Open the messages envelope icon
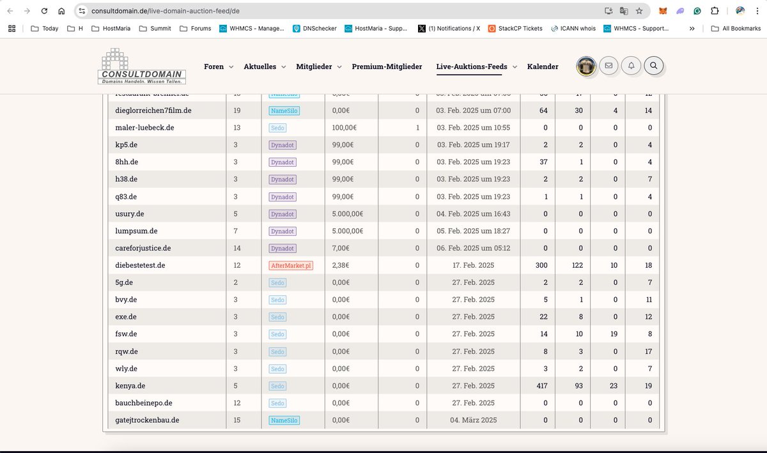Viewport: 767px width, 453px height. pos(608,66)
